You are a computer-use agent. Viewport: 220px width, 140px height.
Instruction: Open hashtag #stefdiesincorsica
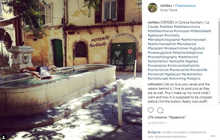tap(187, 27)
